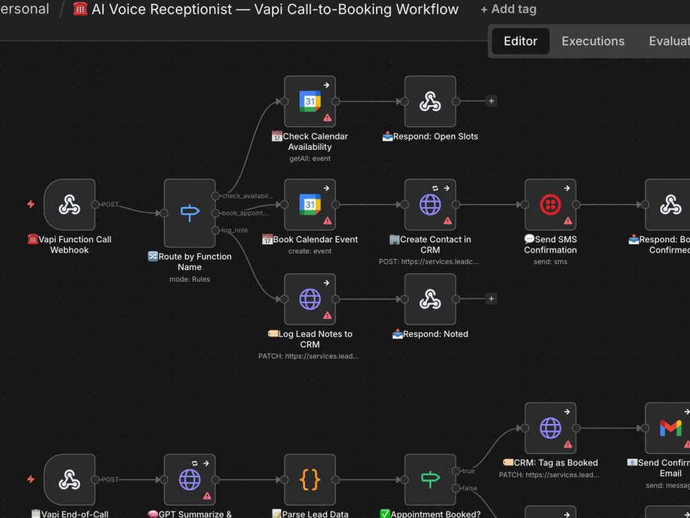690x518 pixels.
Task: Open the Book Calendar Event node
Action: pos(310,204)
